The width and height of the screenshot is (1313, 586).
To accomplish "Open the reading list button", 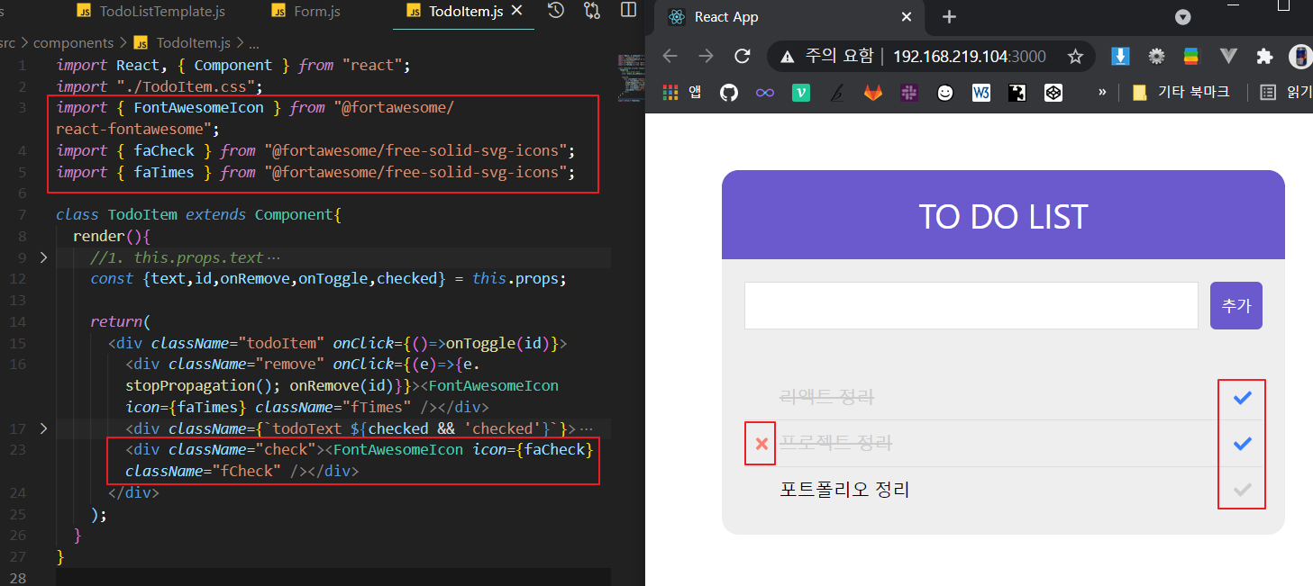I will click(x=1287, y=92).
